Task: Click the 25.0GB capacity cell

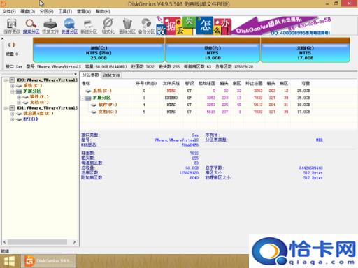Action: pyautogui.click(x=303, y=91)
